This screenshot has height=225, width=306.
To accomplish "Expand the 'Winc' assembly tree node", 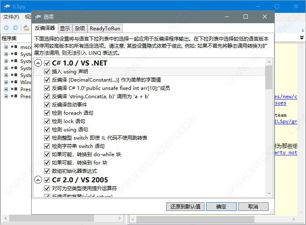I will pos(6,82).
